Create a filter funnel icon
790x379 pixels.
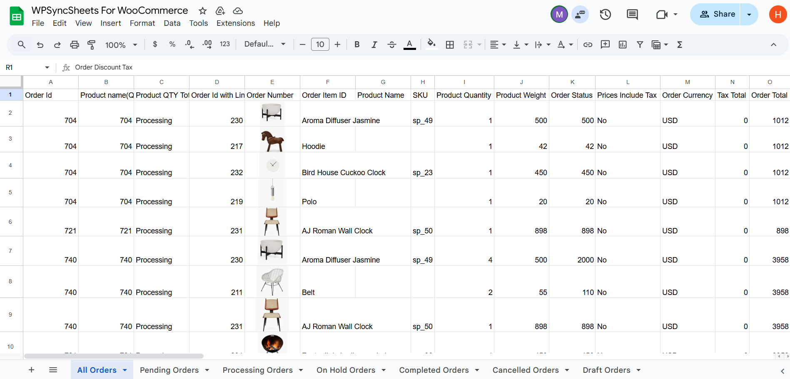(640, 45)
